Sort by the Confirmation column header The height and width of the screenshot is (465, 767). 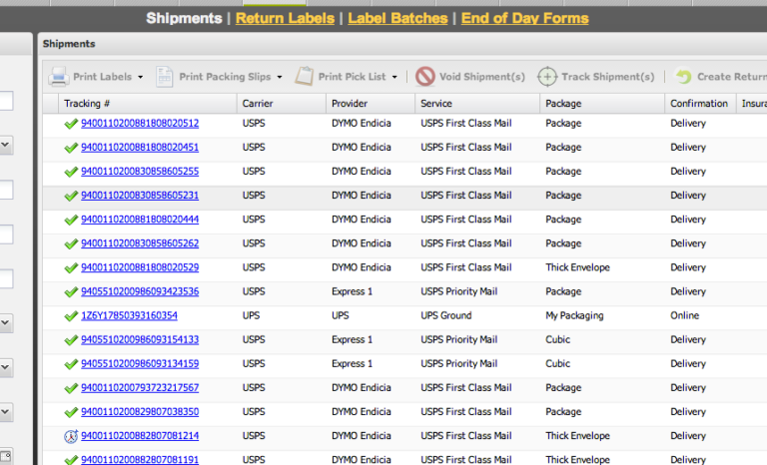tap(700, 104)
